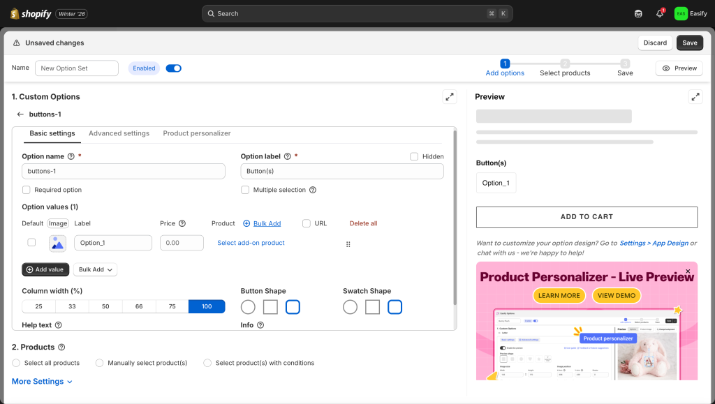Click help icon beside Option name

coord(71,157)
